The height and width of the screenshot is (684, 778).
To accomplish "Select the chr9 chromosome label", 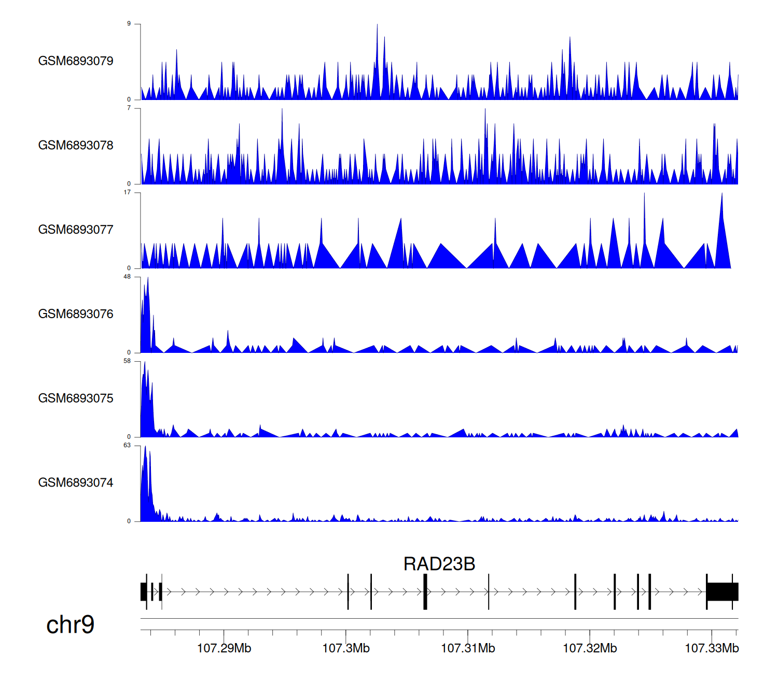I will pos(70,624).
